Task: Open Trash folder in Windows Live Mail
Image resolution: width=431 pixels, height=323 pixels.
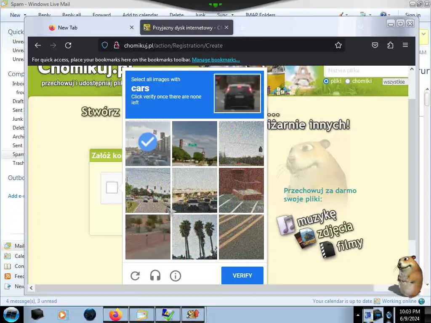Action: [18, 163]
